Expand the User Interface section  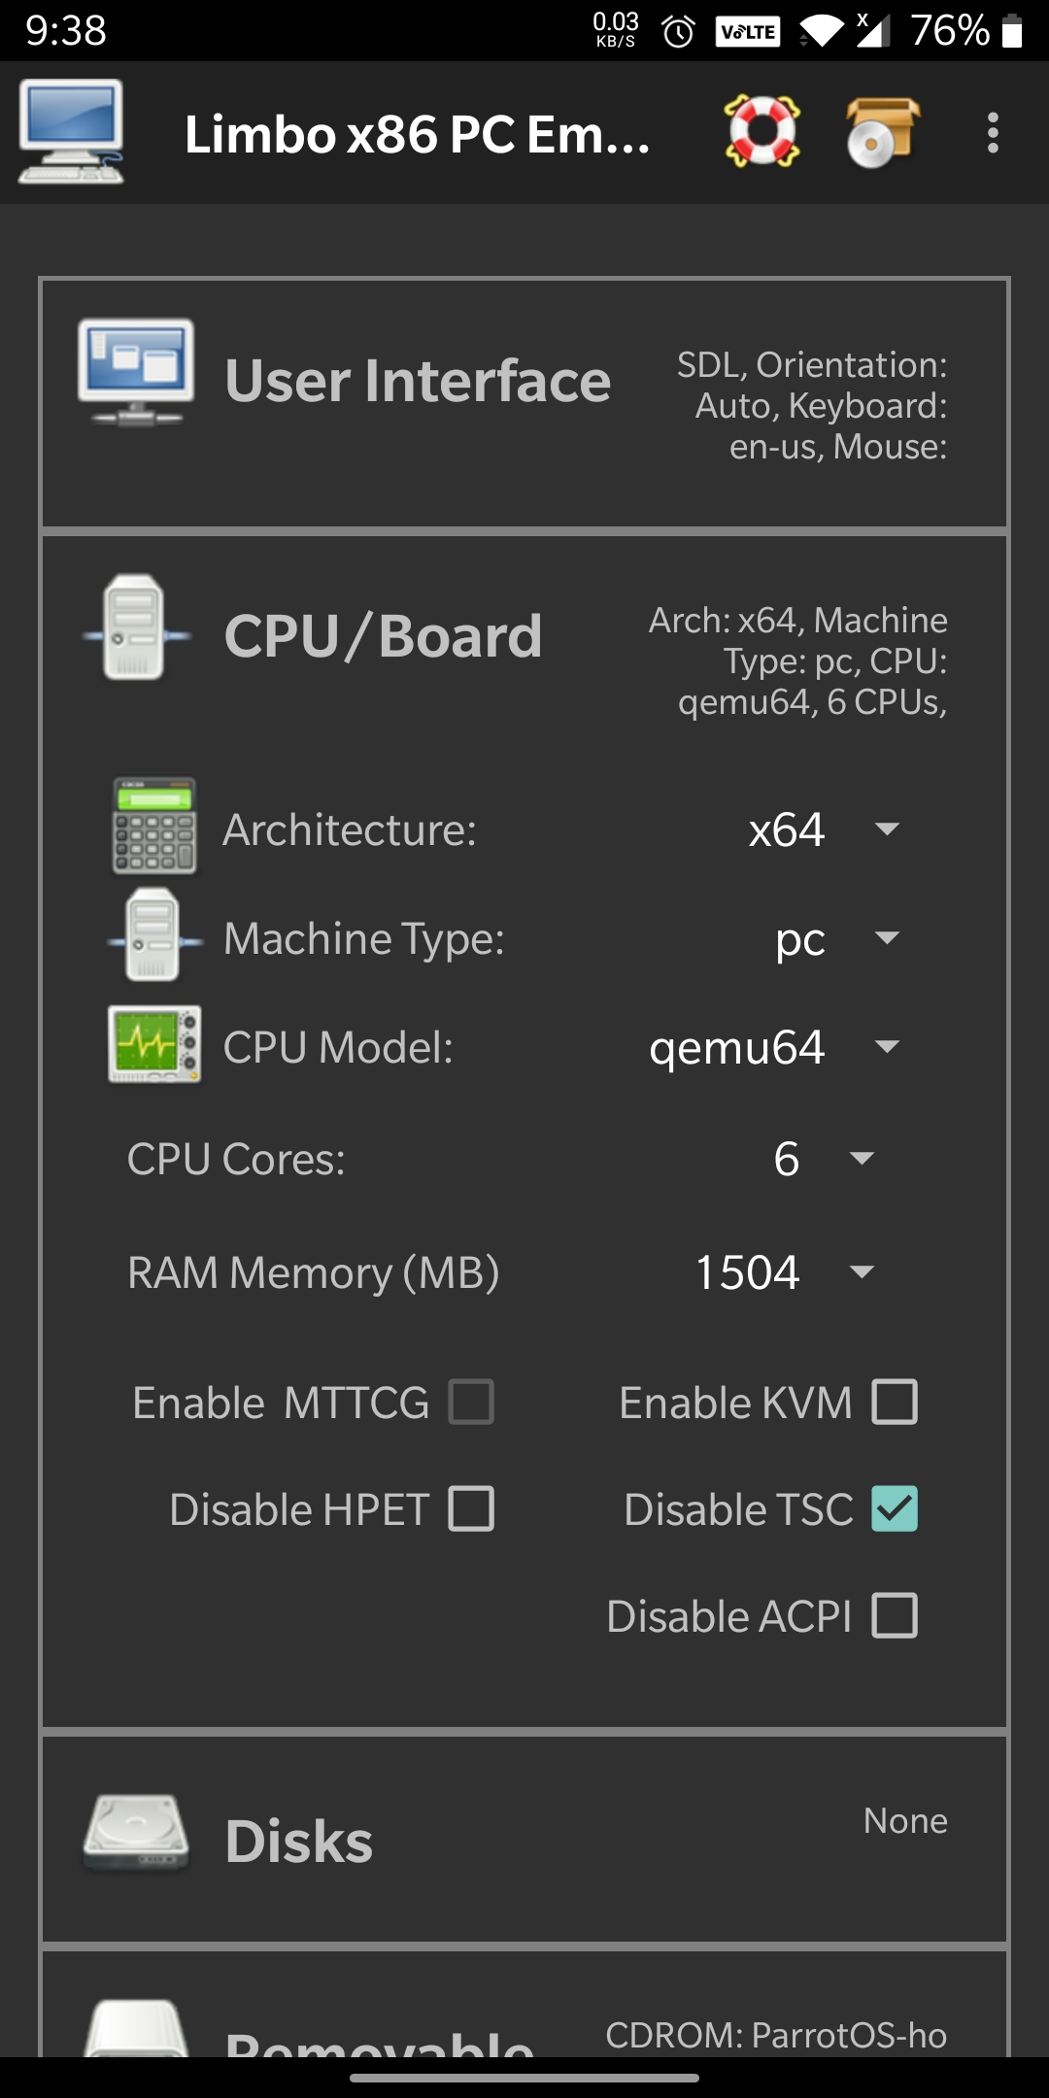click(x=418, y=381)
